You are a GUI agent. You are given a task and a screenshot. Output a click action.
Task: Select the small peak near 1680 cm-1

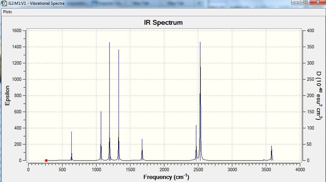(142, 149)
